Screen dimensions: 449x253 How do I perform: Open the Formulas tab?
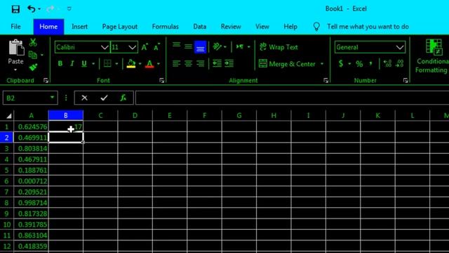[166, 27]
